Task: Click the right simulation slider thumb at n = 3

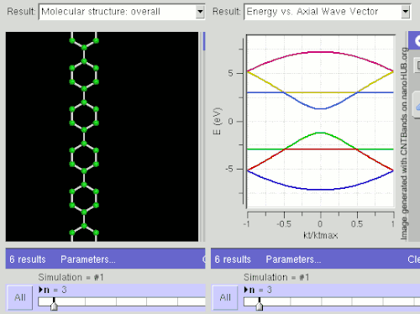Action: 260,304
